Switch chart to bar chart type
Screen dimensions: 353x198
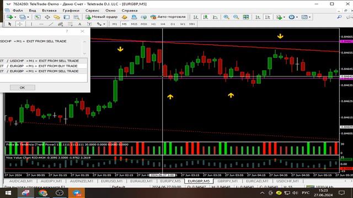tap(196, 17)
